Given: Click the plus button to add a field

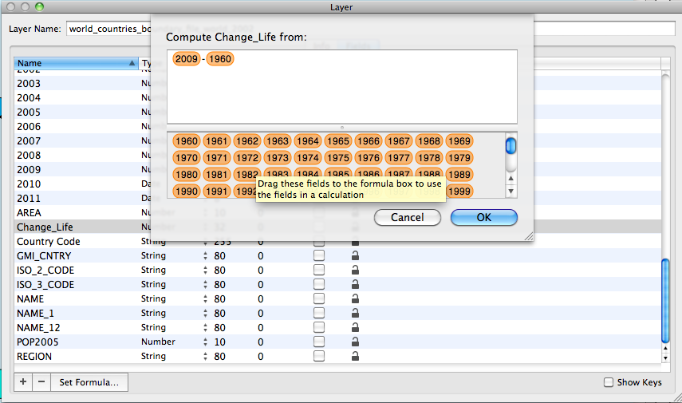Looking at the screenshot, I should [x=23, y=382].
